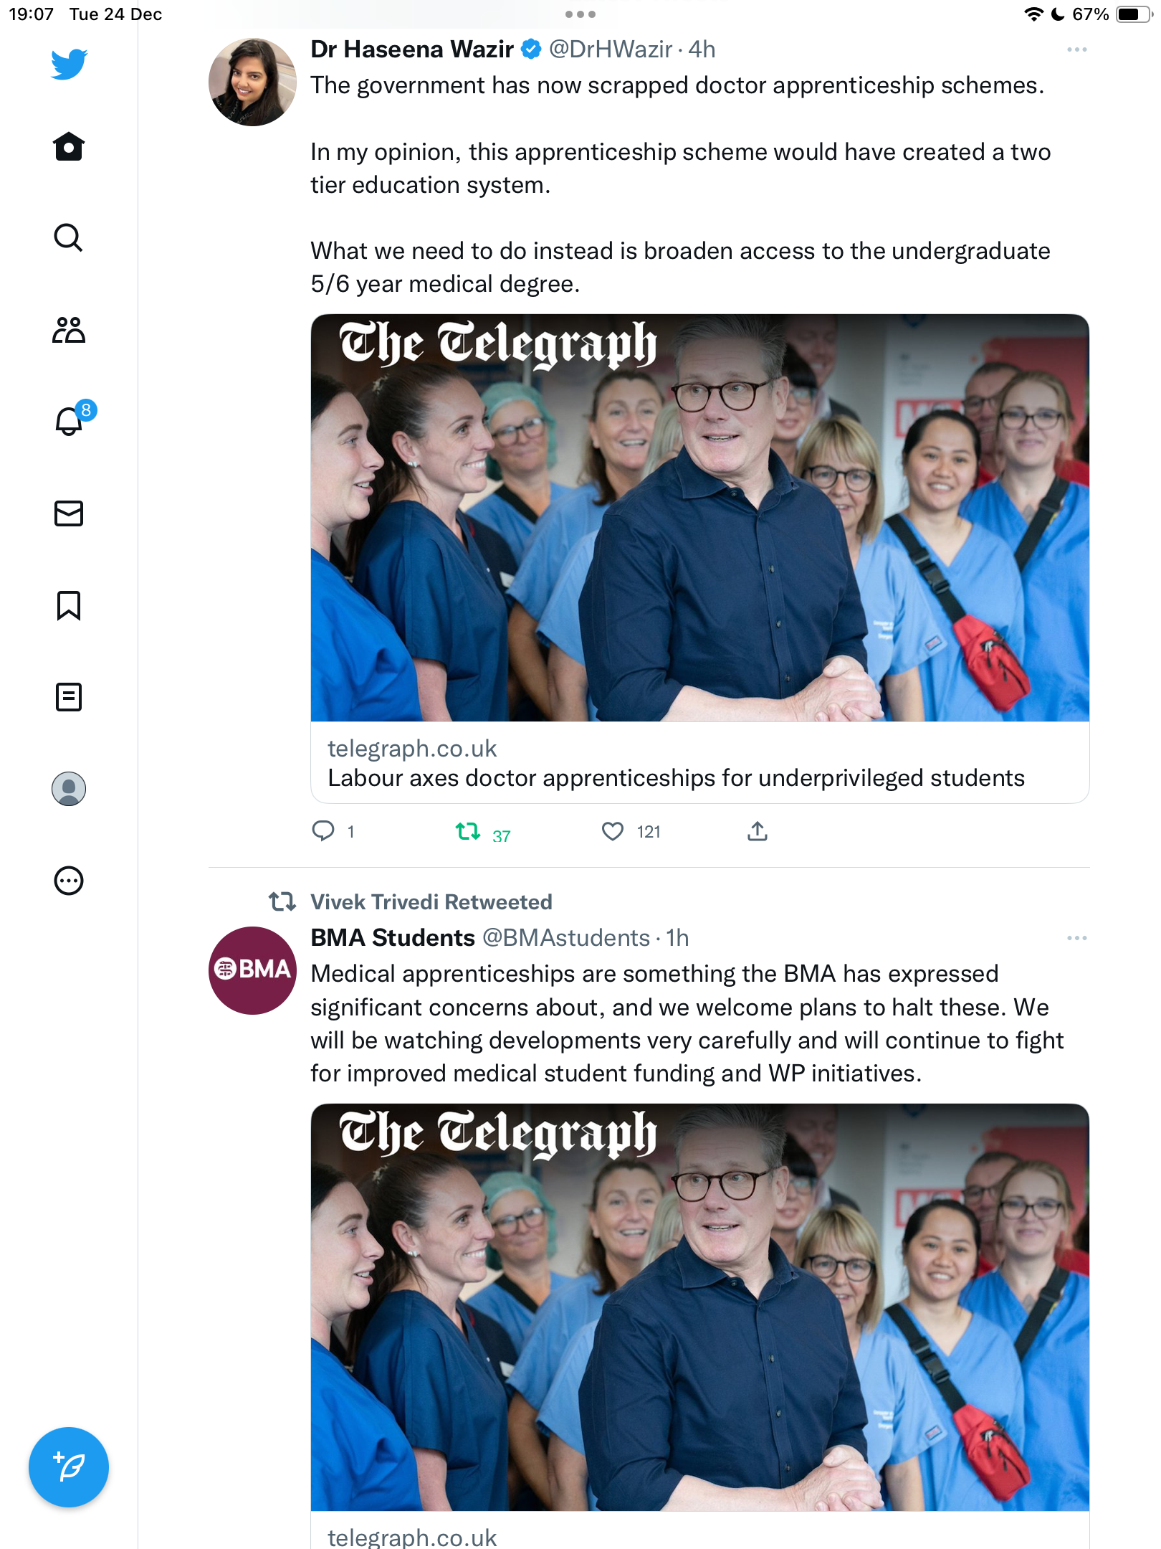This screenshot has width=1161, height=1549.
Task: Open the @BMAstudents profile handle
Action: 566,938
